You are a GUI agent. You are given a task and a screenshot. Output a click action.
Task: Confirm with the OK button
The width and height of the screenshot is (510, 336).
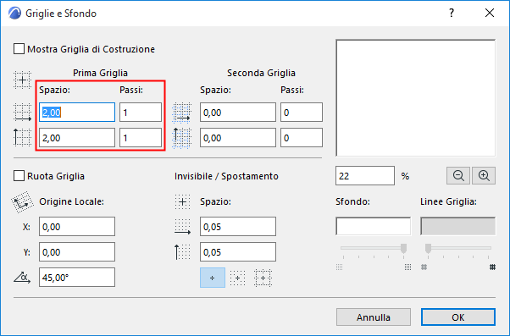pos(458,317)
